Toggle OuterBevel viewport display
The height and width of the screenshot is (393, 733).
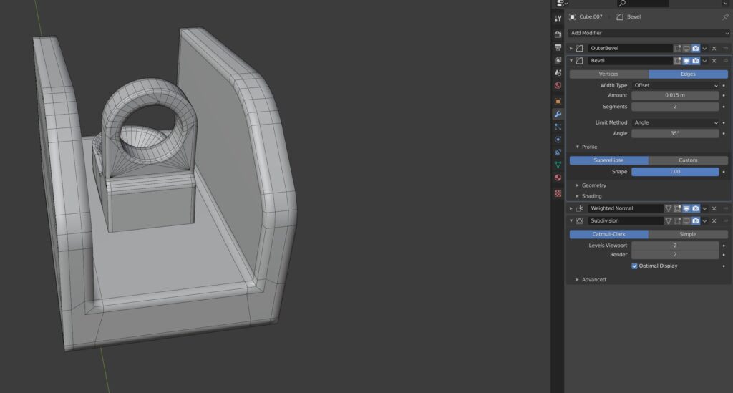[x=686, y=48]
